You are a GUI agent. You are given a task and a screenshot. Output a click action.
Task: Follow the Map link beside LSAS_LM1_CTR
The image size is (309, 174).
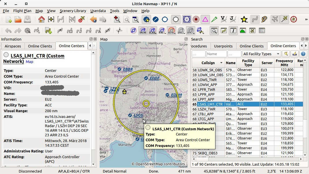pos(29,62)
